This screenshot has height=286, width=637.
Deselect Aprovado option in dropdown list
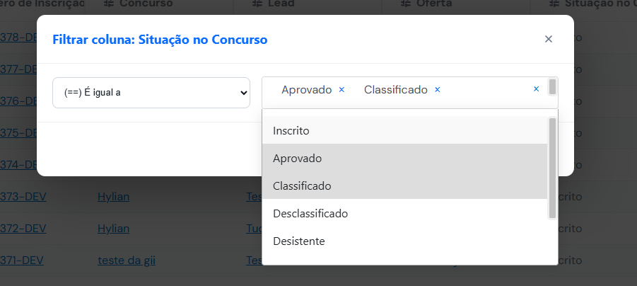click(x=404, y=159)
